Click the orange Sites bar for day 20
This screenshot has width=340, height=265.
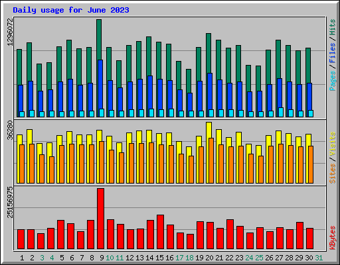click(211, 160)
